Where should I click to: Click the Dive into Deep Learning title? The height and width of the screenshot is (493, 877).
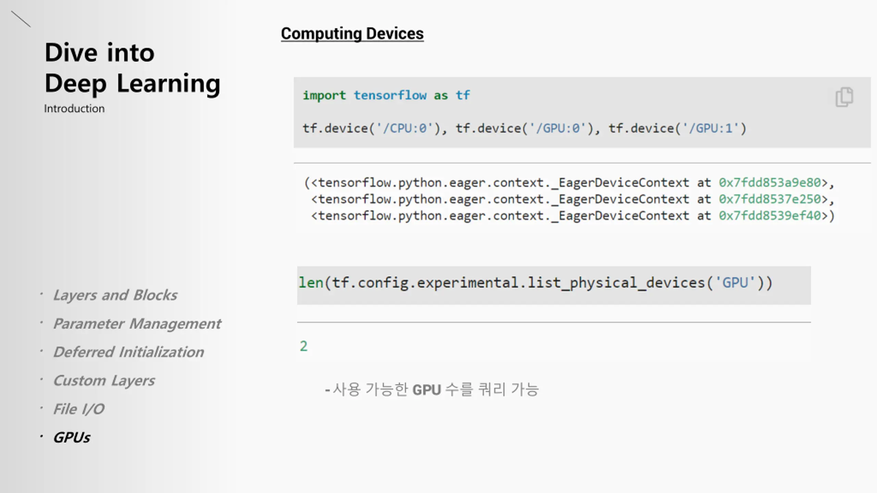click(133, 68)
